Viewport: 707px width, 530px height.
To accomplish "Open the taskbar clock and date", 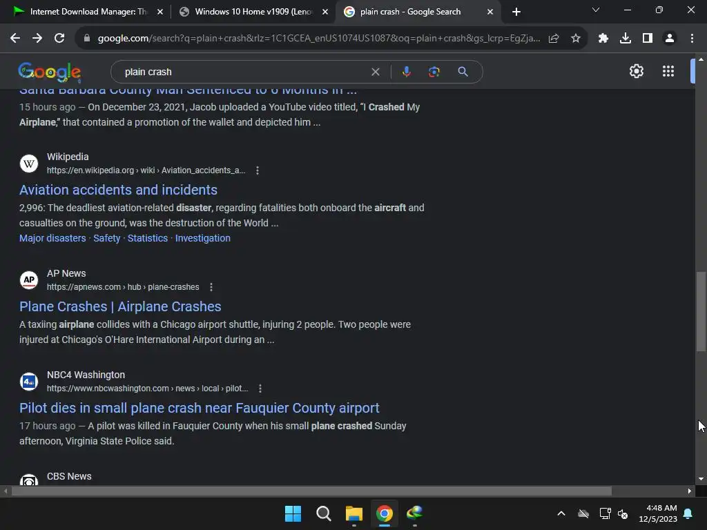I will point(658,513).
